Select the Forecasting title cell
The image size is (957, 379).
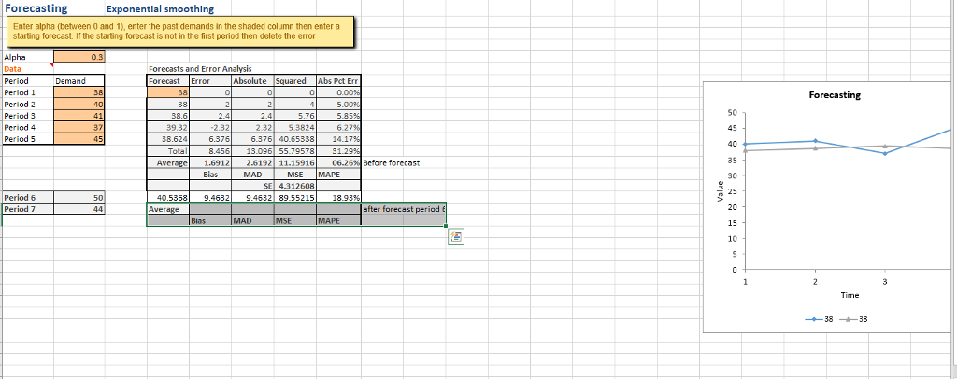(x=36, y=9)
